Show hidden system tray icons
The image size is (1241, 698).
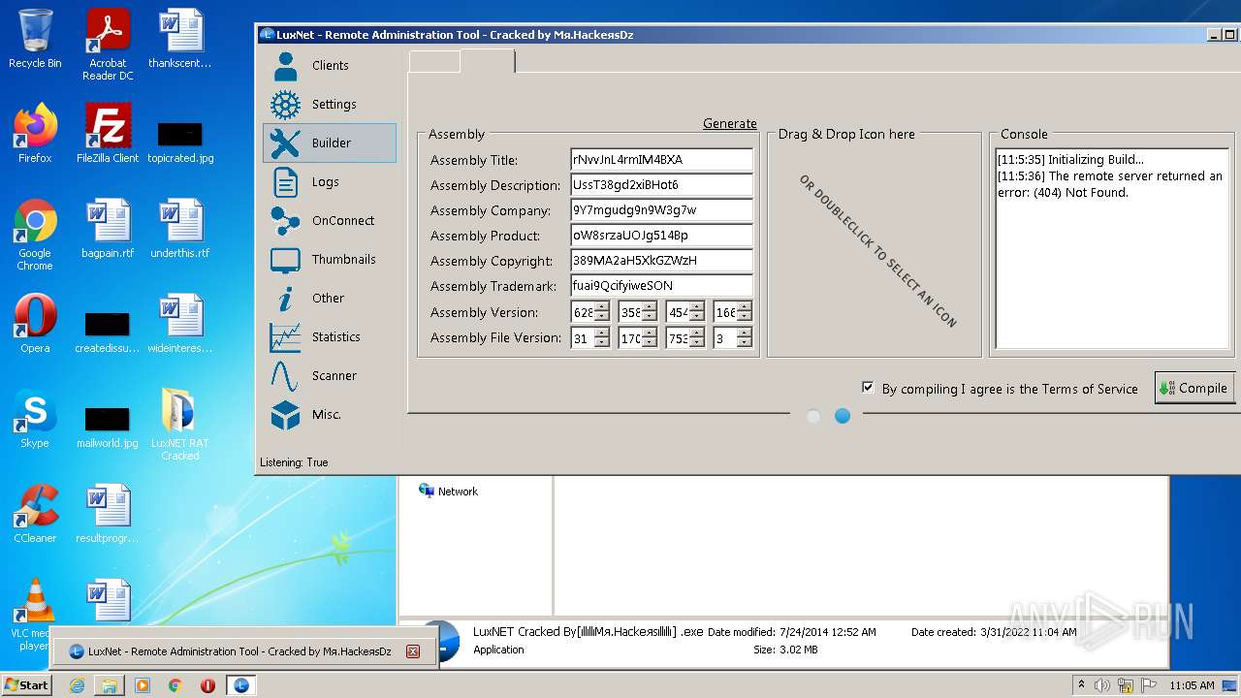[1081, 685]
